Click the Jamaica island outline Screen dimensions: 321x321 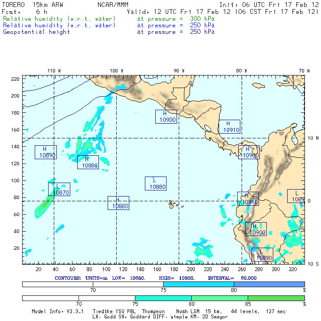259,85
